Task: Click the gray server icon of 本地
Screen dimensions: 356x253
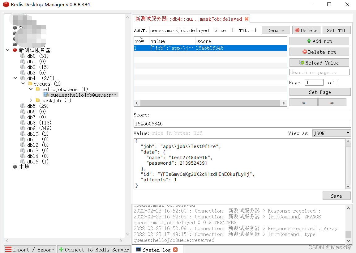Action: tap(15, 167)
